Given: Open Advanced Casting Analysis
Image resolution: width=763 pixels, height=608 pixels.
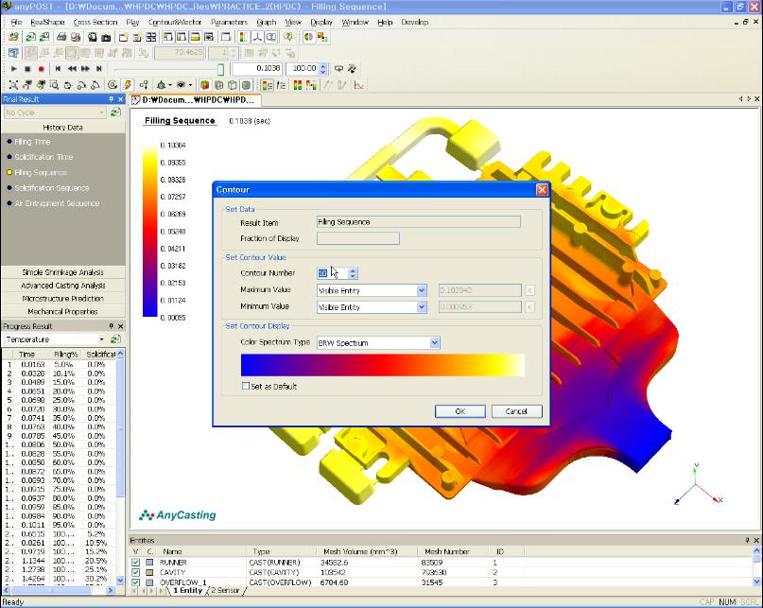Looking at the screenshot, I should (x=62, y=286).
